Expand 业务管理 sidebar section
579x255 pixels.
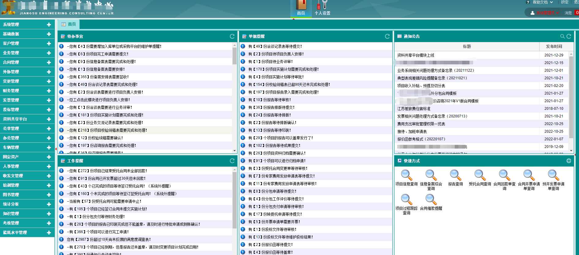click(x=49, y=53)
